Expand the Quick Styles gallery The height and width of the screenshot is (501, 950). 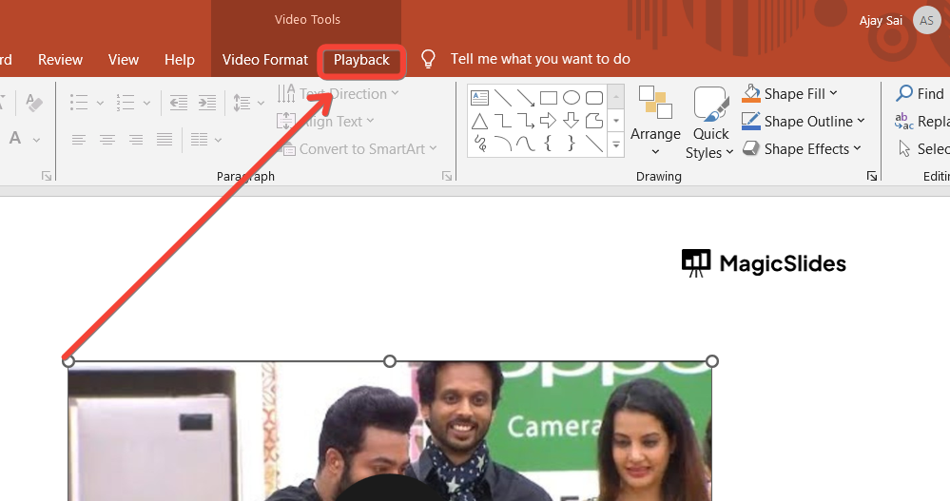pos(710,143)
